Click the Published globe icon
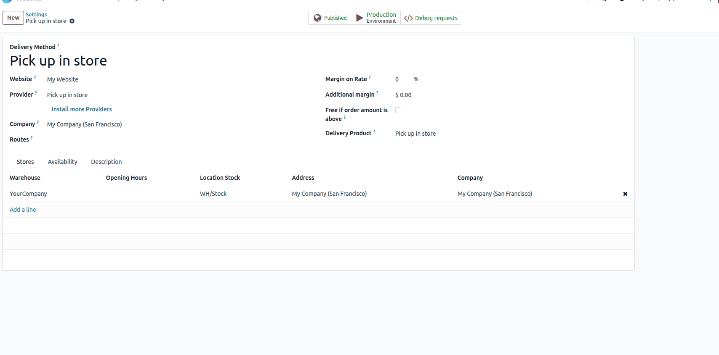Screen dimensions: 719x355 tap(317, 18)
